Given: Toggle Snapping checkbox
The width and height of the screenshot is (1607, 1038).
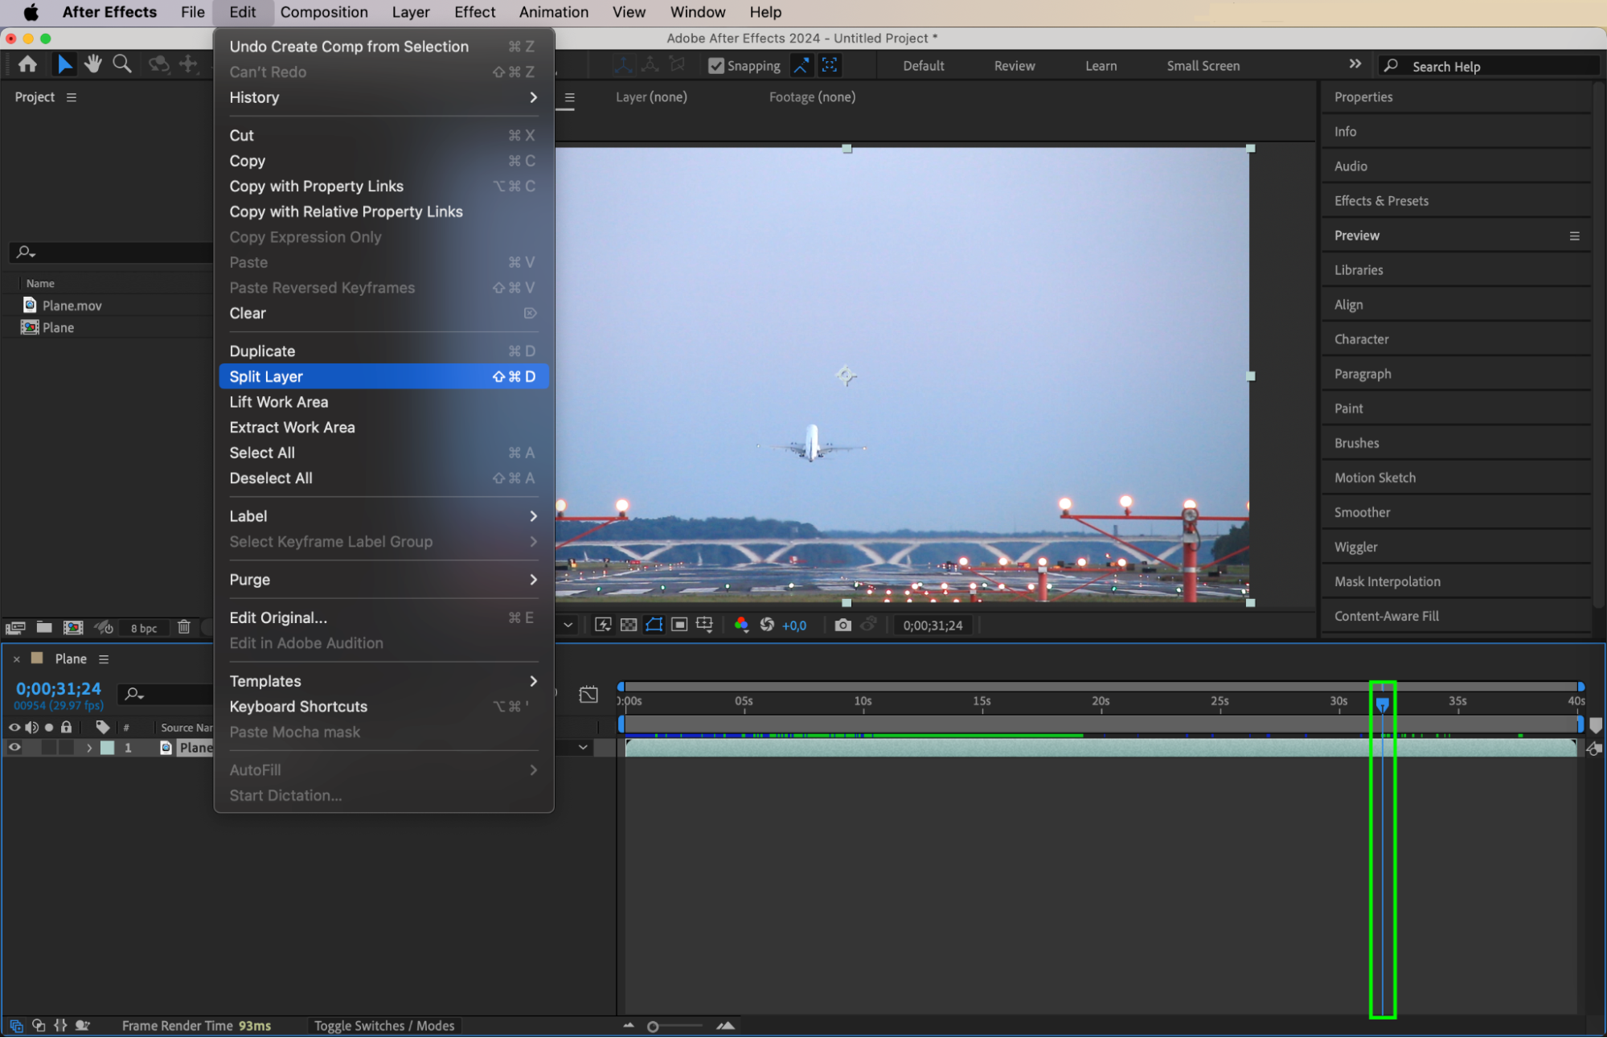Looking at the screenshot, I should (x=715, y=66).
